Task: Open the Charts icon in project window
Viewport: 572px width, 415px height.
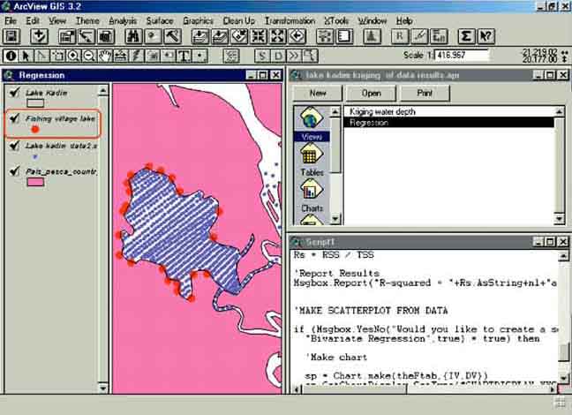Action: [x=311, y=192]
